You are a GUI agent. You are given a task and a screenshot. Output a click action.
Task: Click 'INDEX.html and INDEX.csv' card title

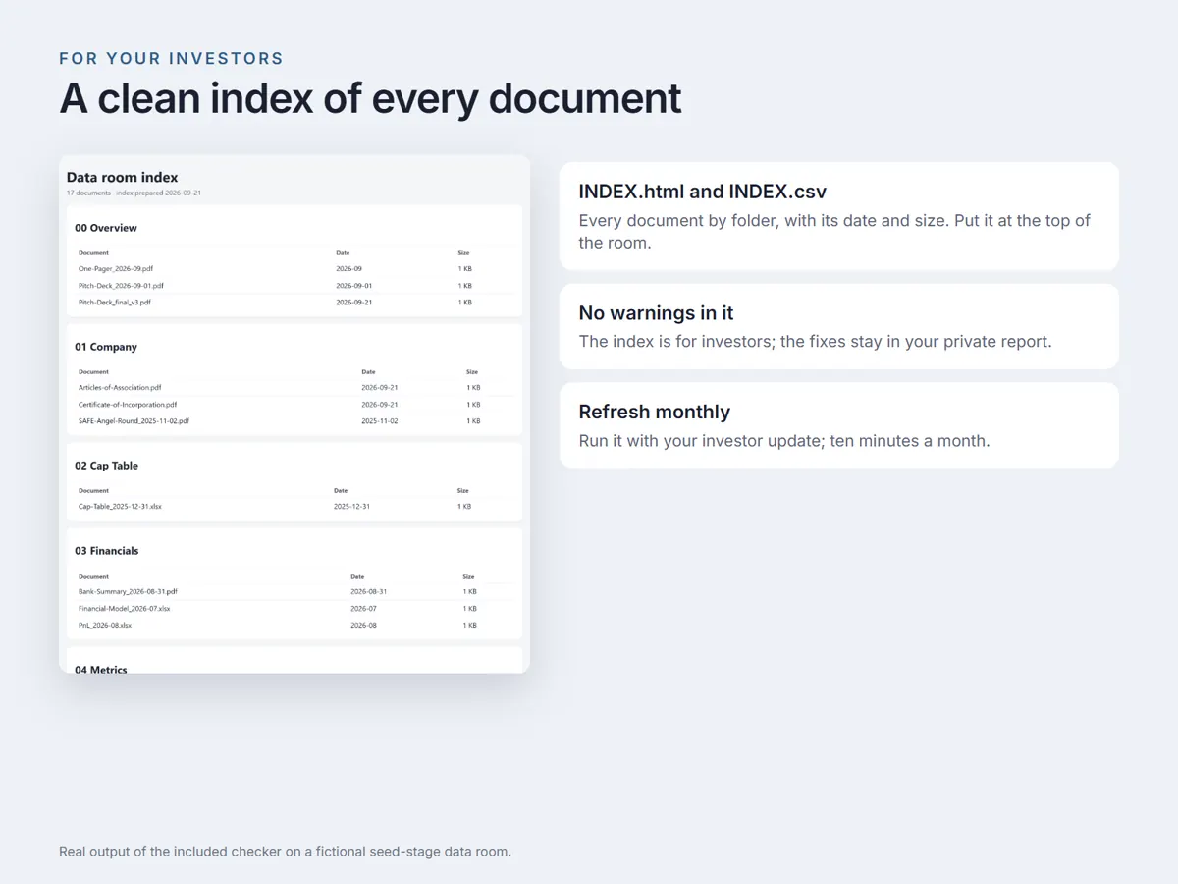click(x=703, y=192)
